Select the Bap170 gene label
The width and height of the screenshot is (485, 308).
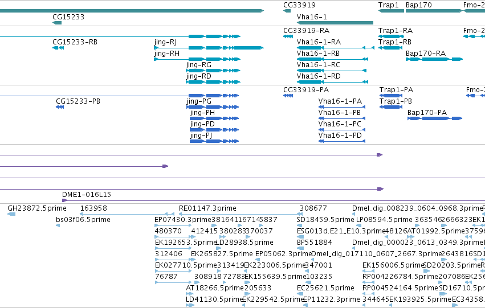click(x=418, y=5)
